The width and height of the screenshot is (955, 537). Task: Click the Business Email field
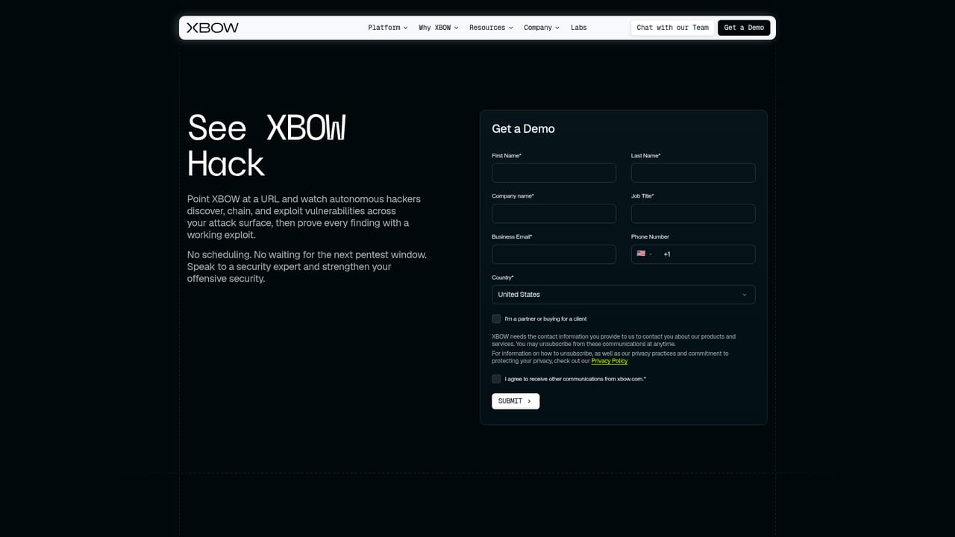tap(554, 254)
